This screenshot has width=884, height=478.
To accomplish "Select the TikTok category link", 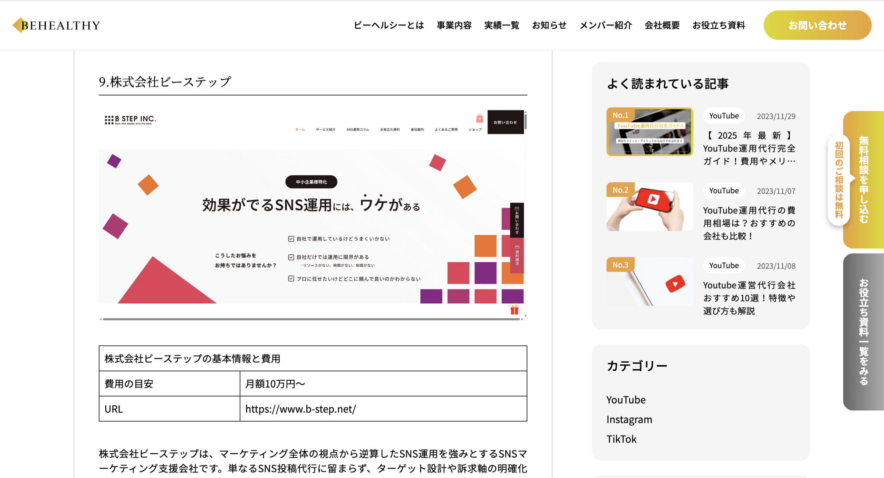I will click(x=621, y=439).
